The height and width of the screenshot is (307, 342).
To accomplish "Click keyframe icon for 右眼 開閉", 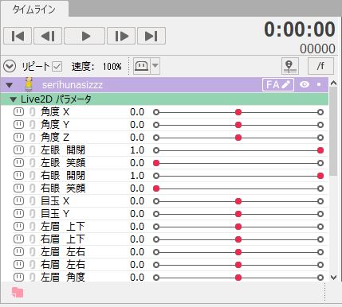I will pos(18,176).
